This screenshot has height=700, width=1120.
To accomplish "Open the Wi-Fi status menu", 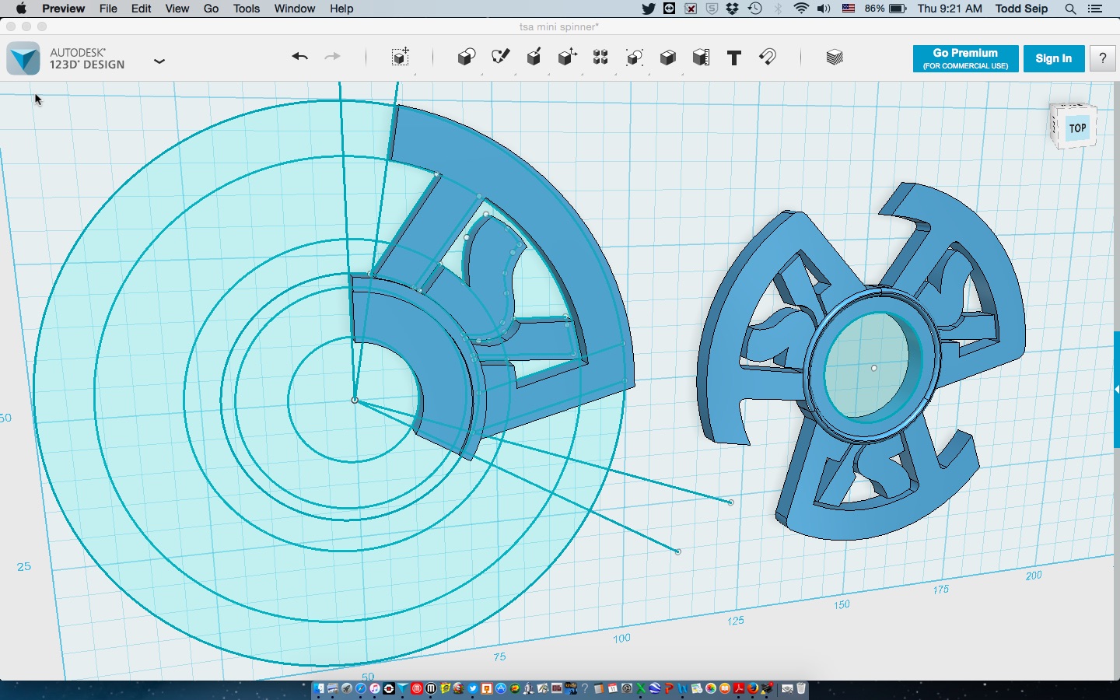I will (801, 9).
